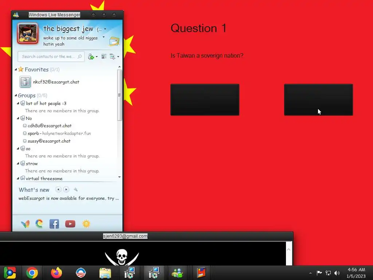The width and height of the screenshot is (373, 280).
Task: Click the network tray icon
Action: (x=328, y=273)
